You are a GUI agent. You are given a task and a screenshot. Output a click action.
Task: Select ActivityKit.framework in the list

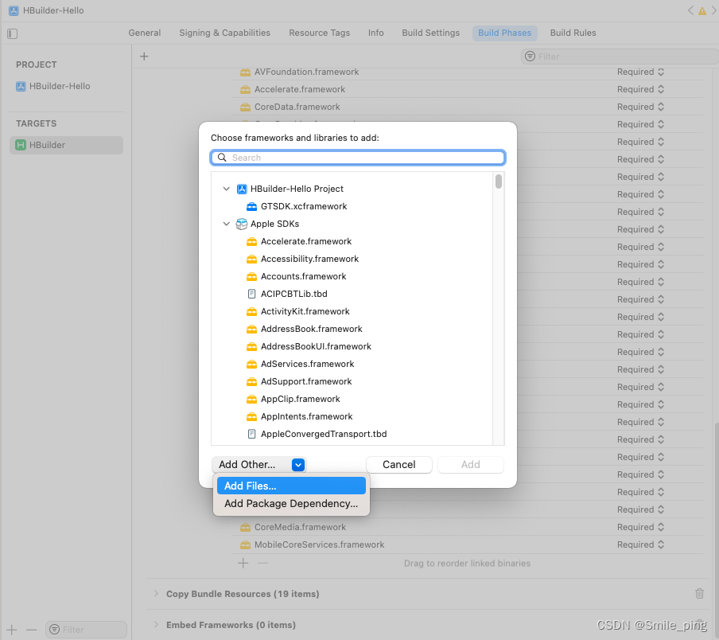pyautogui.click(x=305, y=311)
